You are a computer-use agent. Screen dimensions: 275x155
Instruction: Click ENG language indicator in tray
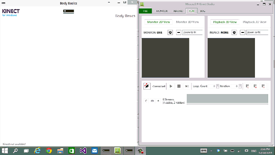point(254,151)
